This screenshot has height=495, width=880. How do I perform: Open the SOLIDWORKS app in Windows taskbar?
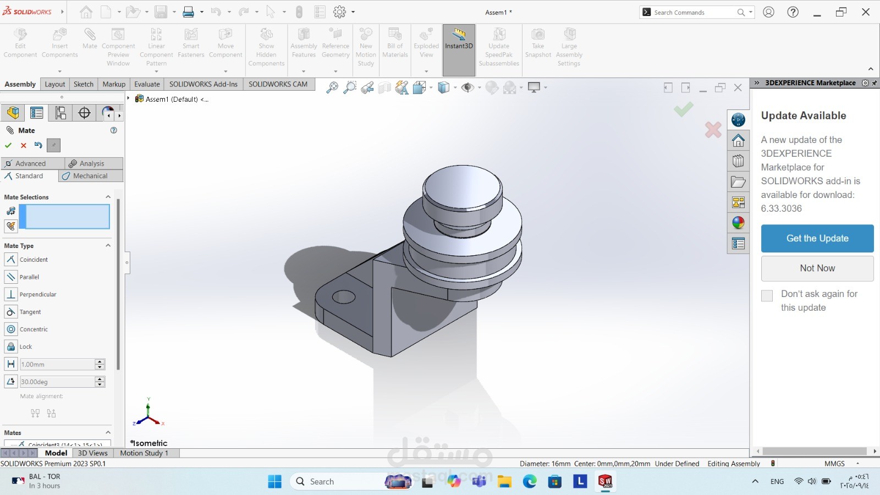point(605,482)
